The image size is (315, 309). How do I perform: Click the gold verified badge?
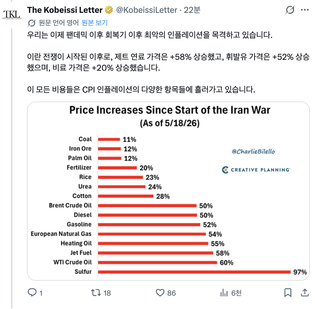click(x=109, y=10)
